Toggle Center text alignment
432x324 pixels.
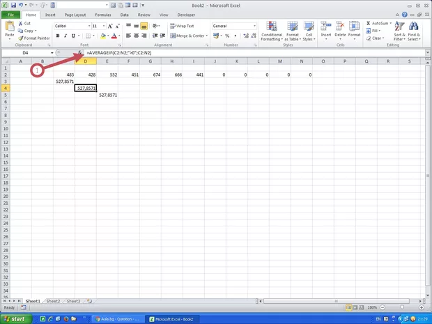click(x=136, y=36)
